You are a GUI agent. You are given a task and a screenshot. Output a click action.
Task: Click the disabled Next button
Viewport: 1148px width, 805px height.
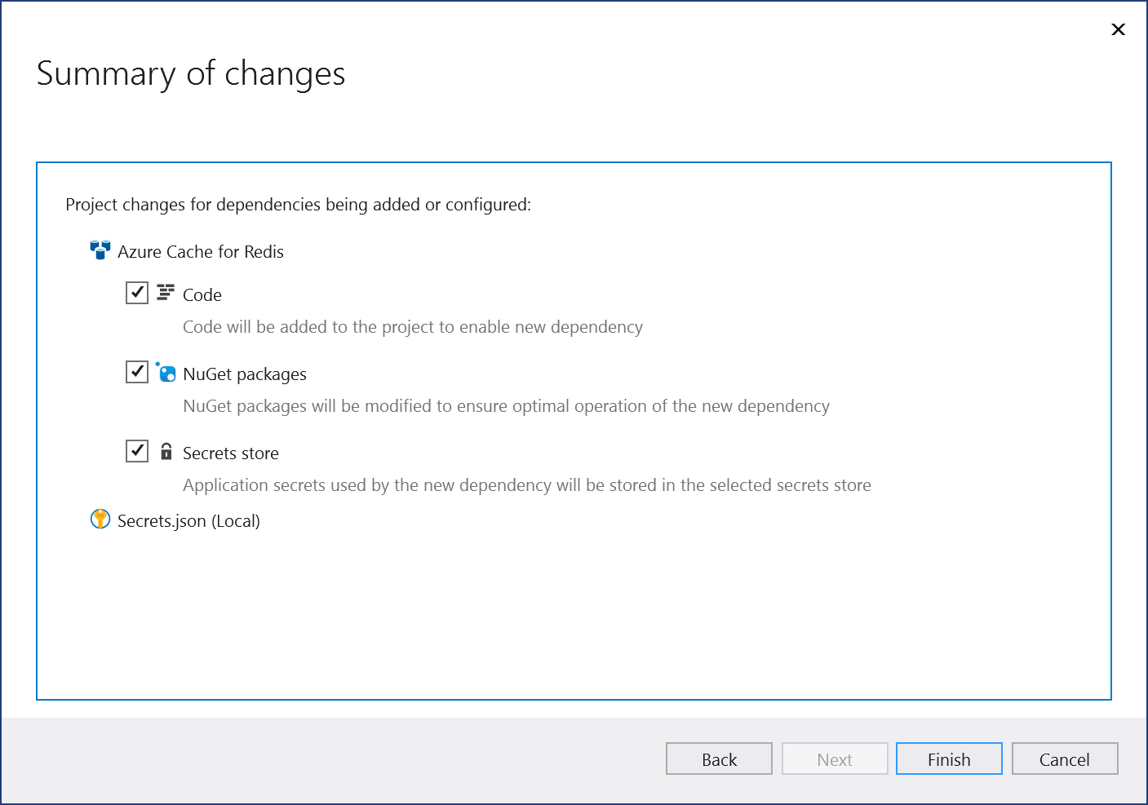pyautogui.click(x=835, y=759)
